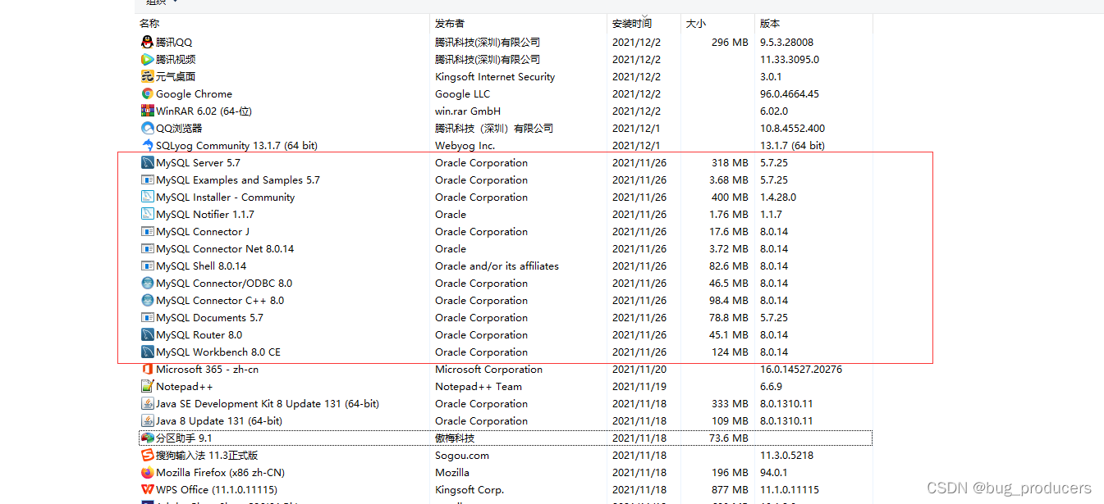Click publisher Google LLC
Image resolution: width=1104 pixels, height=504 pixels.
tap(462, 93)
